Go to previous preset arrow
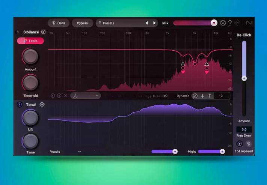 [x=146, y=23]
